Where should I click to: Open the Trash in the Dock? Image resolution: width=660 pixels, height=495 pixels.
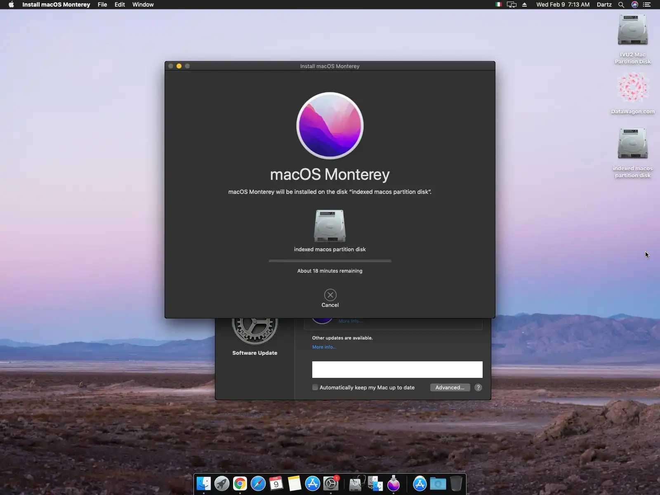456,483
